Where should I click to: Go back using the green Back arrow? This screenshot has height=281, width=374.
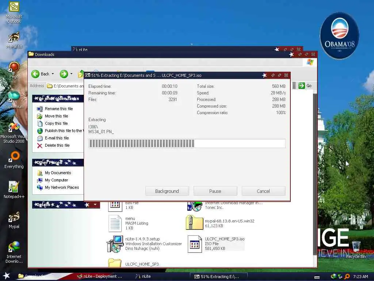click(35, 74)
